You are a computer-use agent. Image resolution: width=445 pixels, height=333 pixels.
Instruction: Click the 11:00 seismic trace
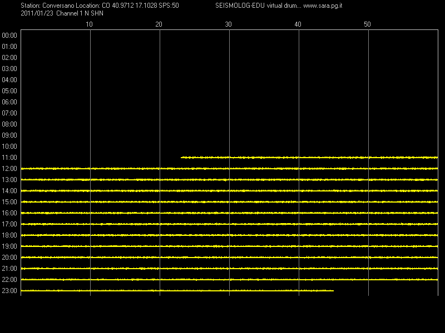point(309,158)
